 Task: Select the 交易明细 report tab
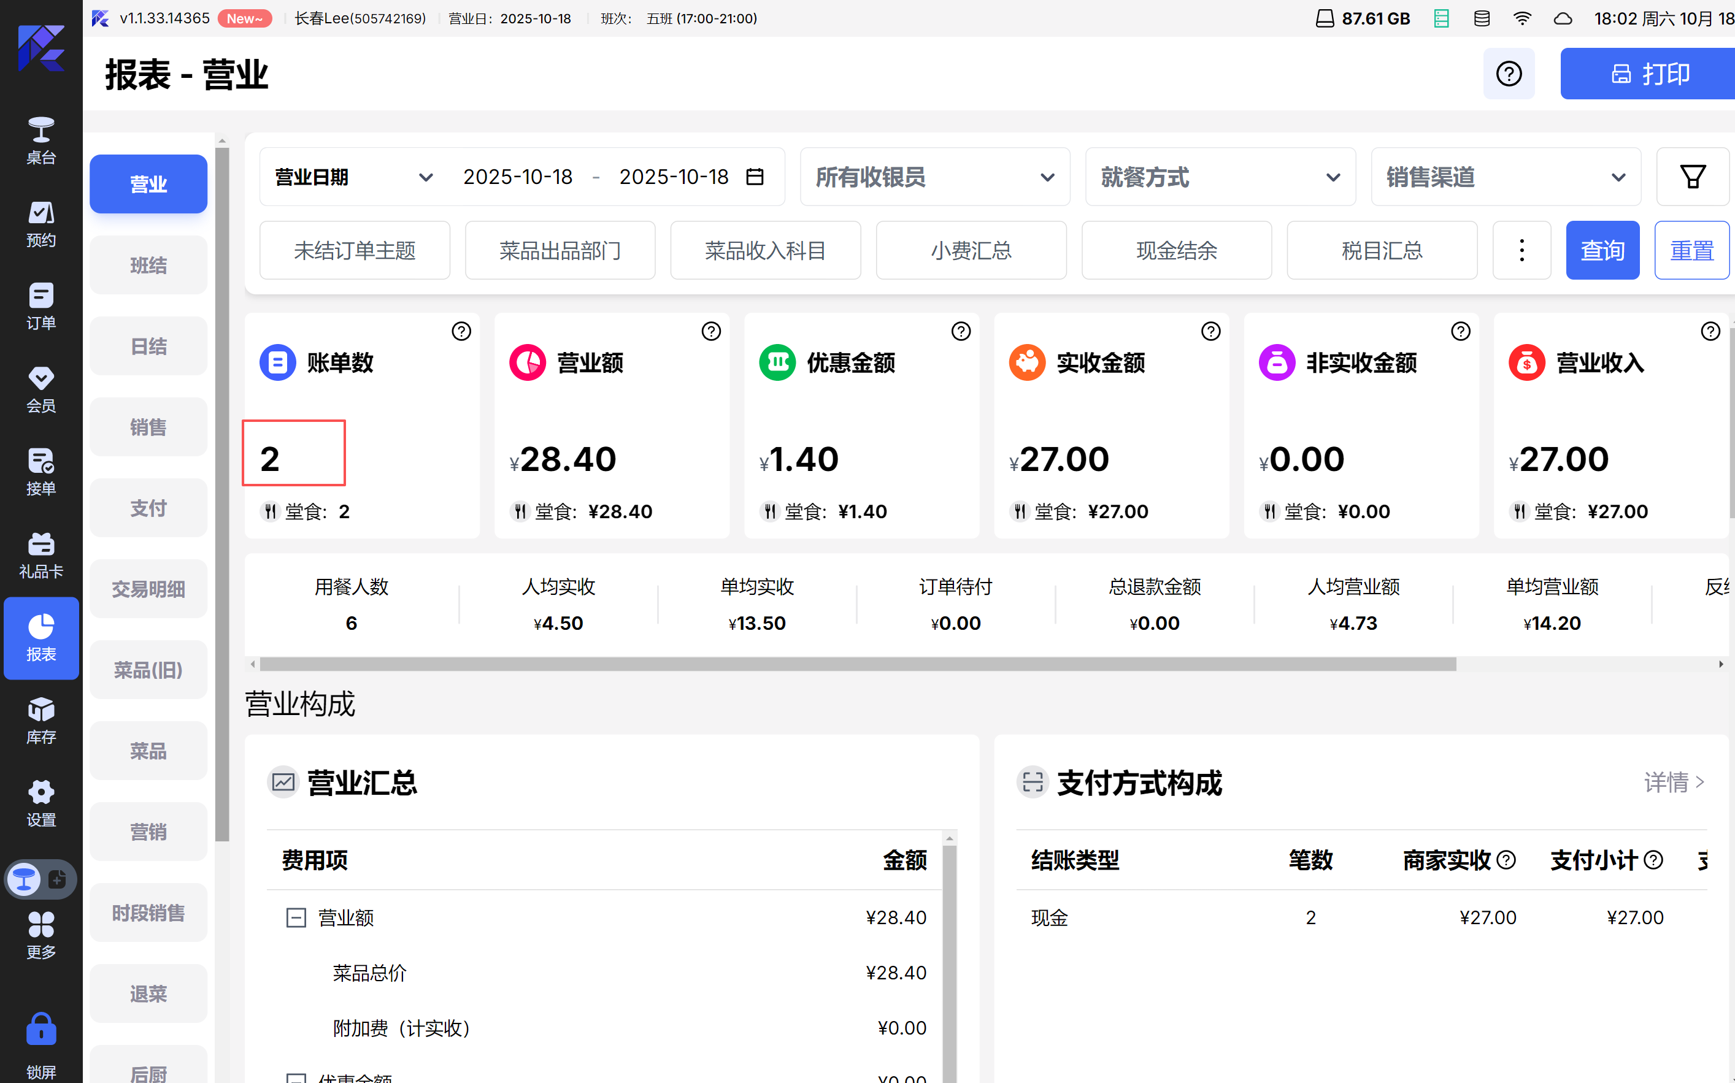148,589
